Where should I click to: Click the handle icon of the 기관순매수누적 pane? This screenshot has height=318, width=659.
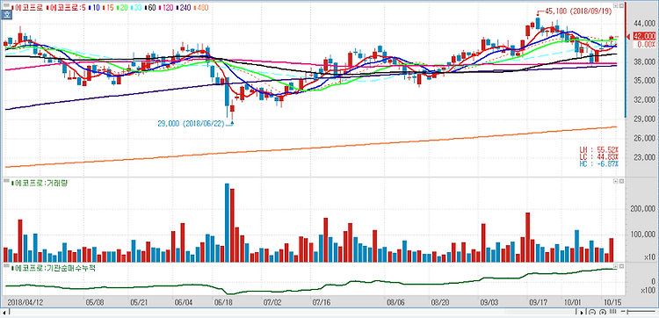coord(6,266)
